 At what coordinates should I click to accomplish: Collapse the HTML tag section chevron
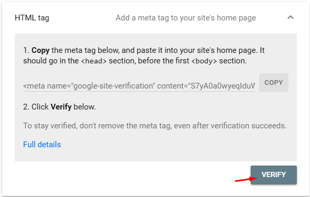tap(291, 17)
